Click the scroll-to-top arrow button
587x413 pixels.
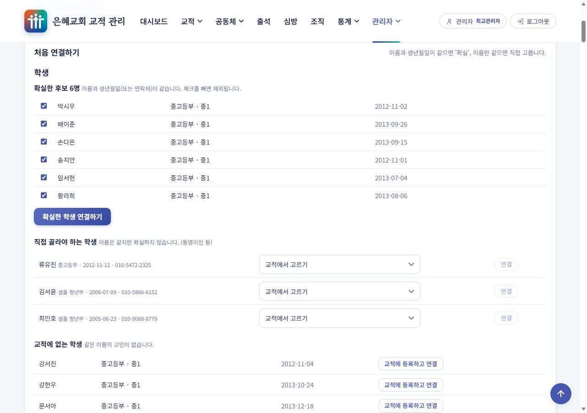561,394
